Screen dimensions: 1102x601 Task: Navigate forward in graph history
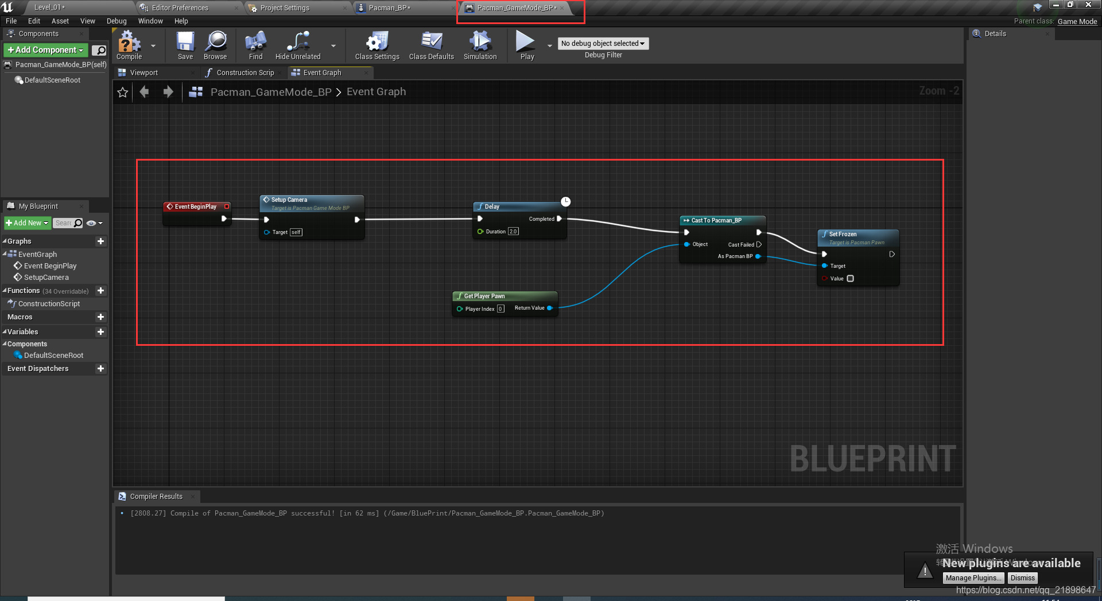[168, 92]
